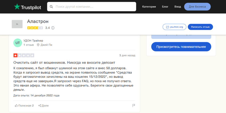Click the Для бизнеса button
226x113 pixels.
coord(197,7)
